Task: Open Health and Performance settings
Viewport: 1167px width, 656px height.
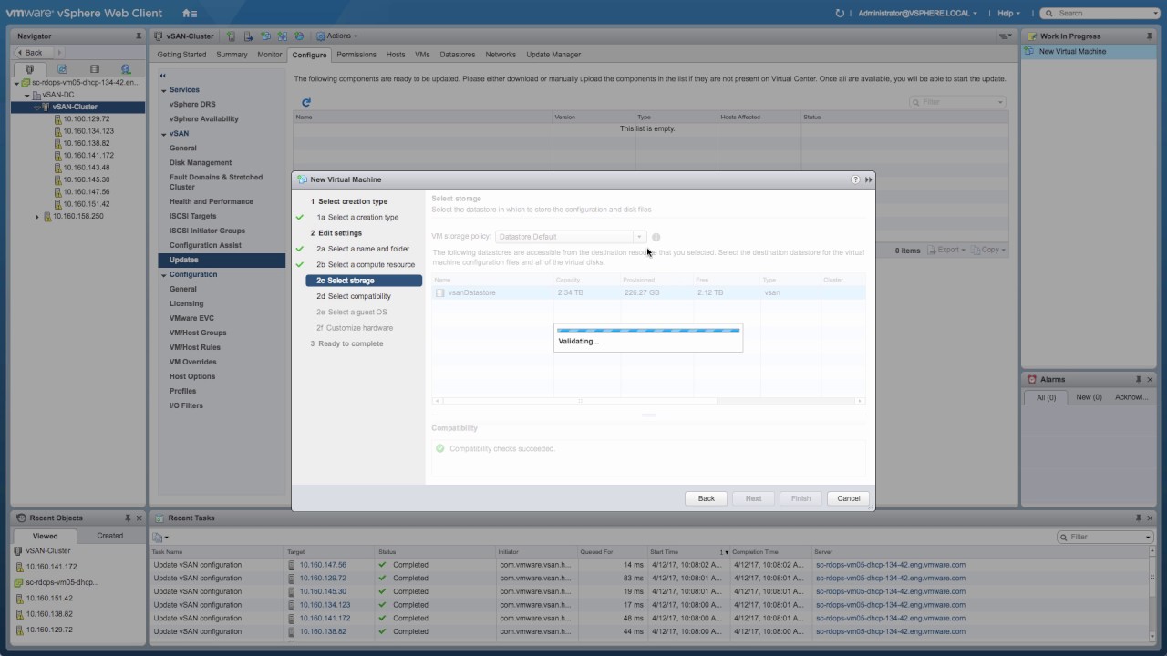Action: coord(212,201)
